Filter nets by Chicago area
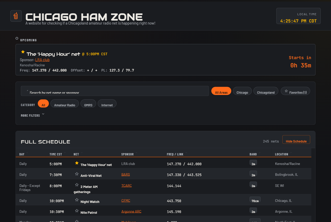Screen dimensions: 331x222 coord(242,91)
